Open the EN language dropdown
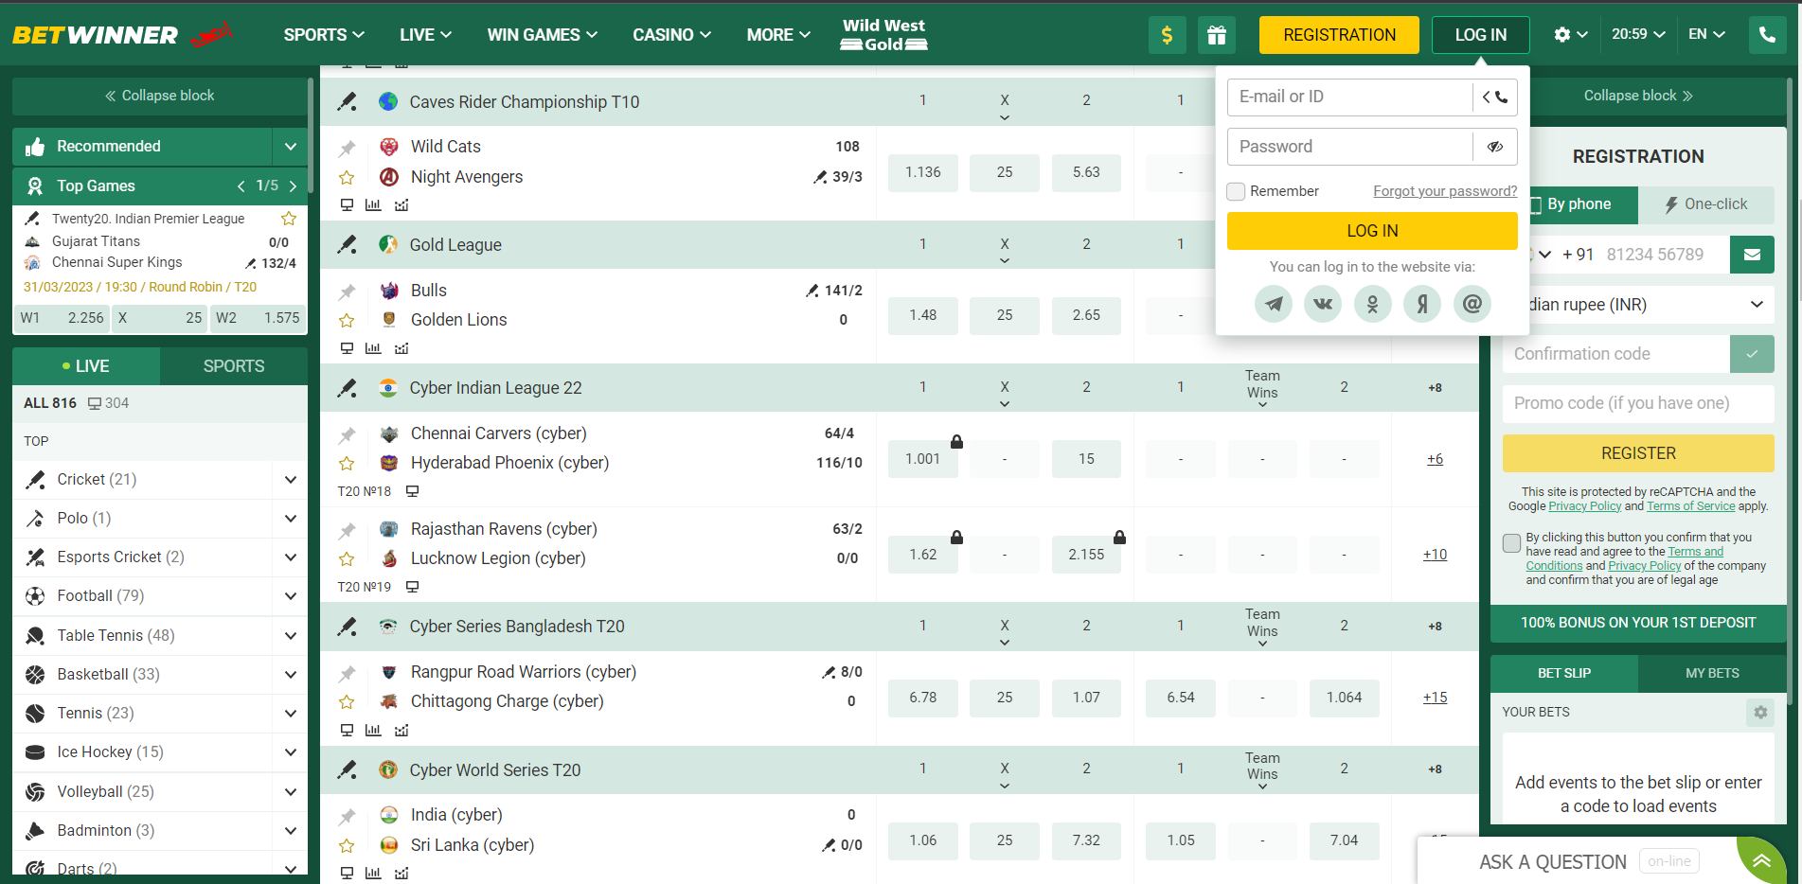The height and width of the screenshot is (884, 1802). click(x=1706, y=34)
